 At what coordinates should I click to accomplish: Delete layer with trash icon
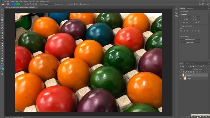point(206,117)
